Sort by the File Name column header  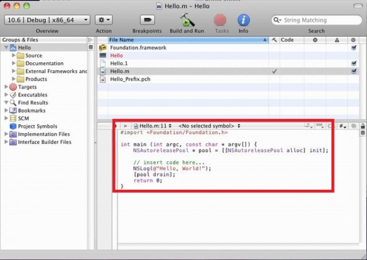pyautogui.click(x=188, y=40)
